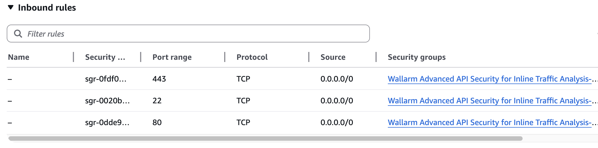This screenshot has height=148, width=598.
Task: Open the Wallarm security group link for port 443
Action: pos(489,79)
